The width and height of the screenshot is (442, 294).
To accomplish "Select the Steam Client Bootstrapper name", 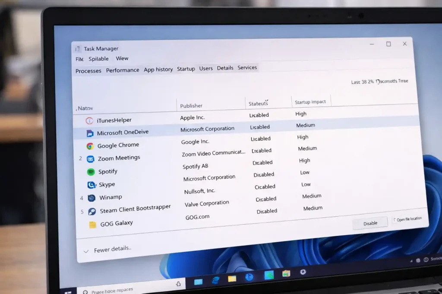I will 135,208.
